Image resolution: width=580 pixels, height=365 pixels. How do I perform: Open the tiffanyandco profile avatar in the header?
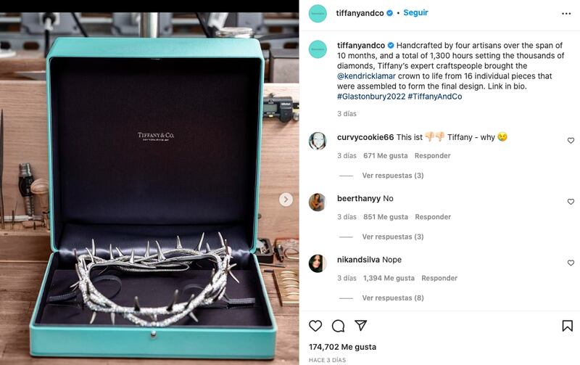318,13
